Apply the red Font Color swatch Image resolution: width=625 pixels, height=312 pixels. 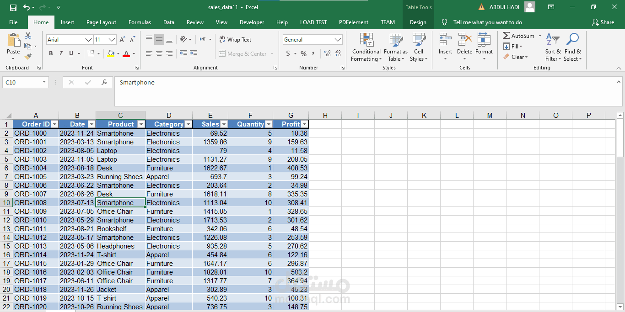pyautogui.click(x=126, y=53)
